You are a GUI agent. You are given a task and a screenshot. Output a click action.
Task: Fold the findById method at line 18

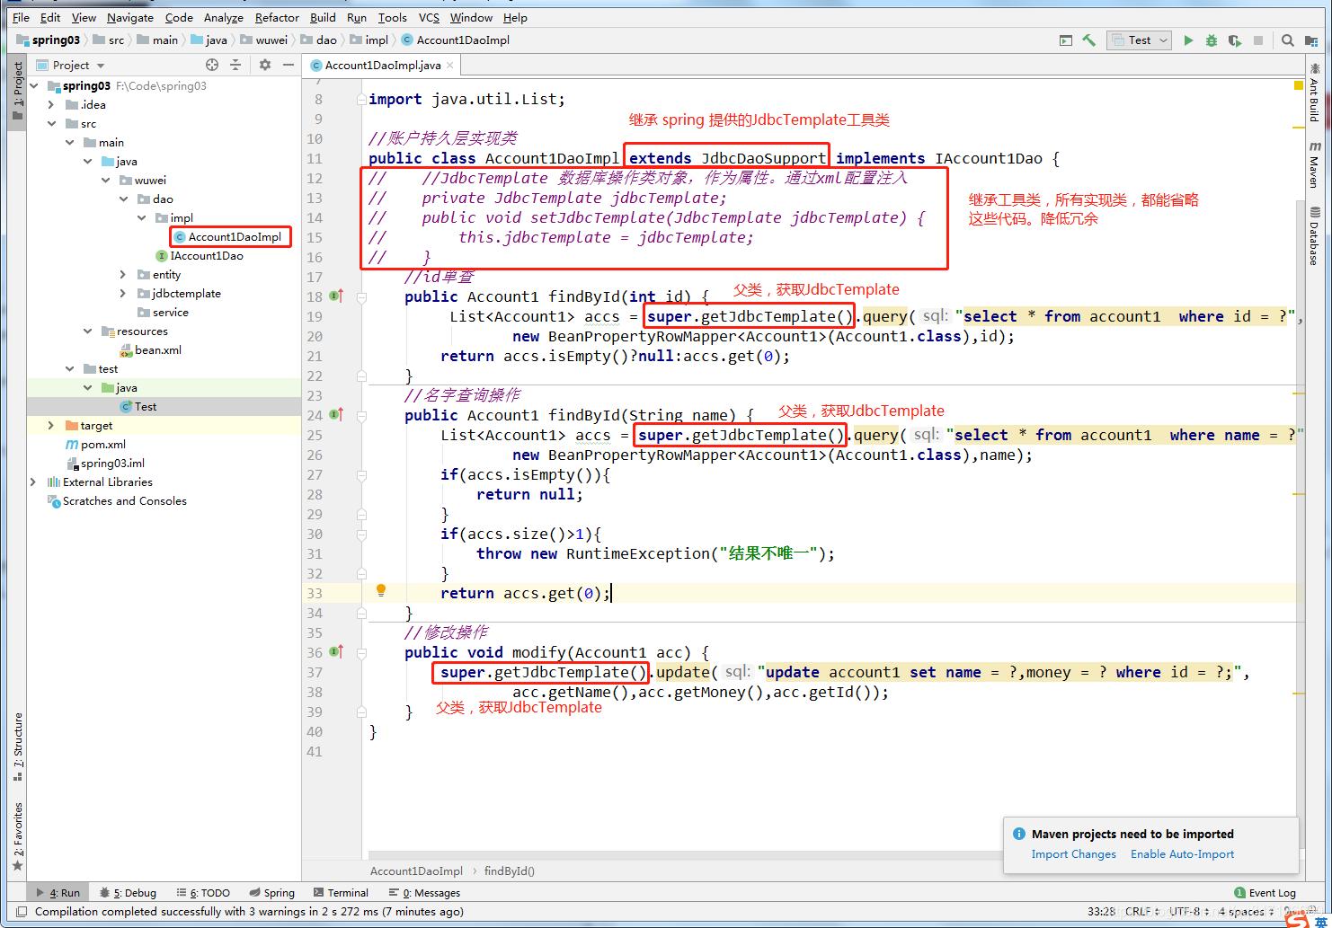click(x=361, y=296)
